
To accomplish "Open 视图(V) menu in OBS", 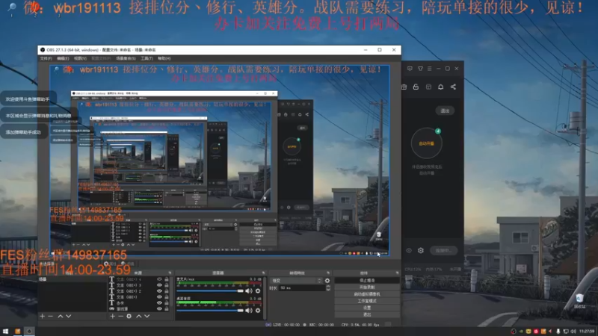I will pyautogui.click(x=80, y=58).
